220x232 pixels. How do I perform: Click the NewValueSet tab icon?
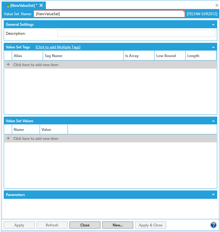[x=7, y=6]
